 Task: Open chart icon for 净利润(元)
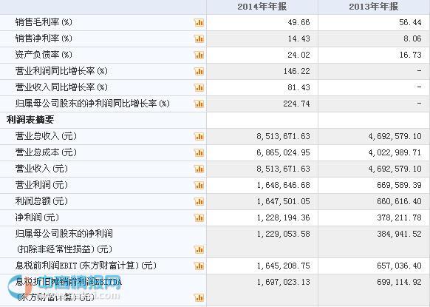[x=199, y=217]
